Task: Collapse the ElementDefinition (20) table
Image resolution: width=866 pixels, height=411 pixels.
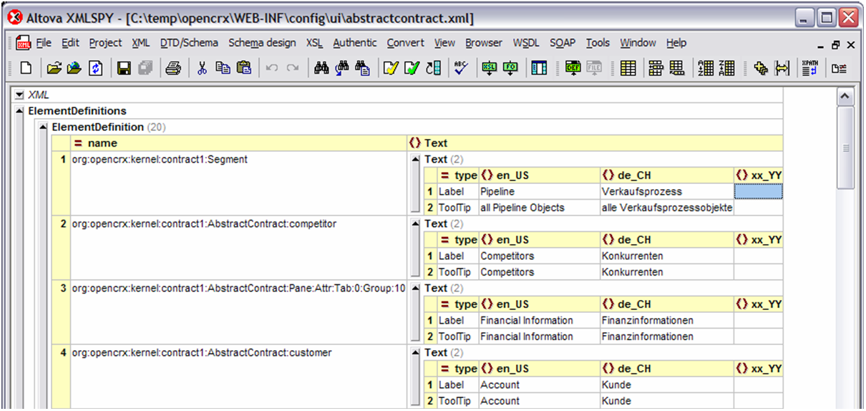Action: [x=44, y=127]
